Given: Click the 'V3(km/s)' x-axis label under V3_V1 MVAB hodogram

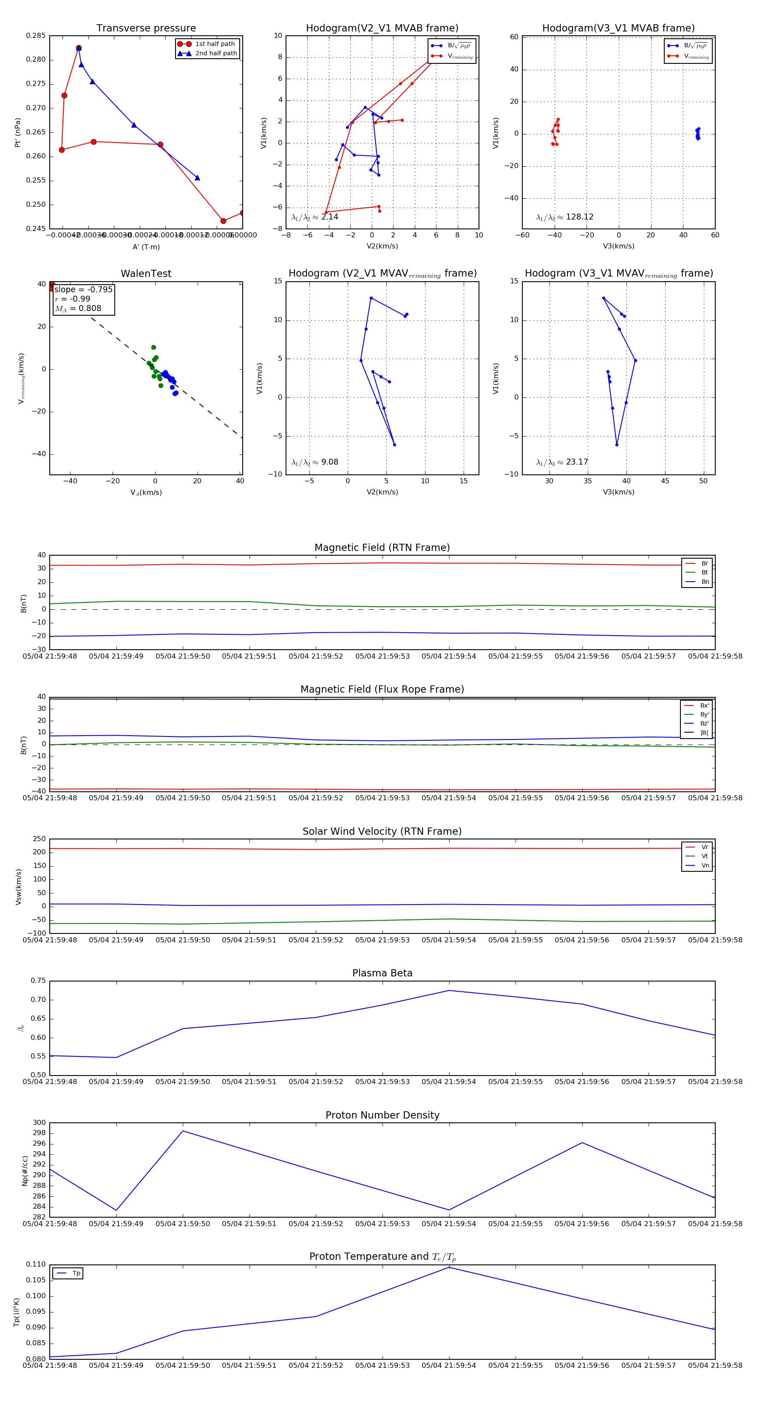Looking at the screenshot, I should pyautogui.click(x=618, y=246).
